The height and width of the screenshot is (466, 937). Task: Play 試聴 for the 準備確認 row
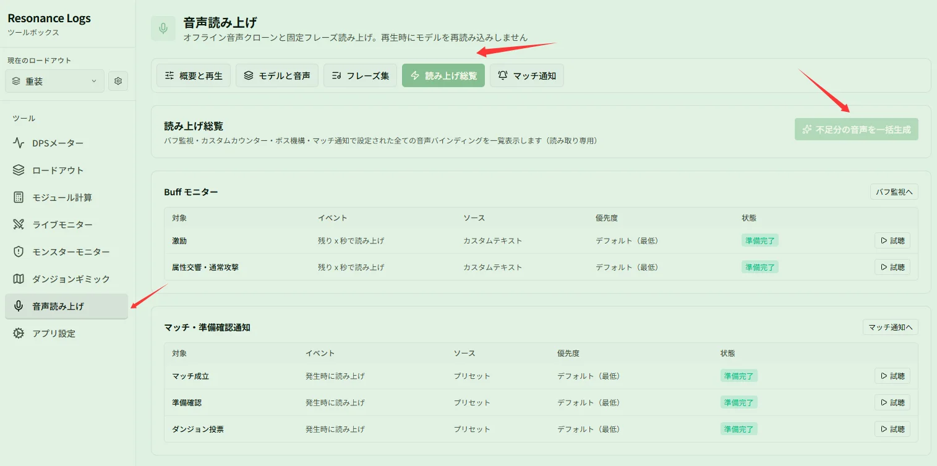click(x=892, y=402)
